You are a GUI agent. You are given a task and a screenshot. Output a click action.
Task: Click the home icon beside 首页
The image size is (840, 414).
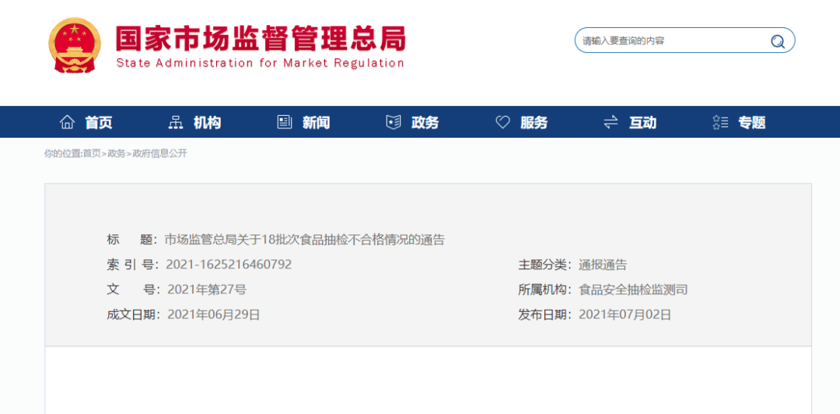pos(68,122)
